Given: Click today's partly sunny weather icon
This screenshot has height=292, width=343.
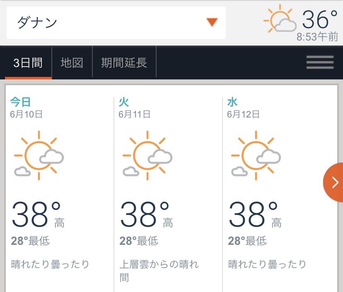Looking at the screenshot, I should tap(39, 156).
